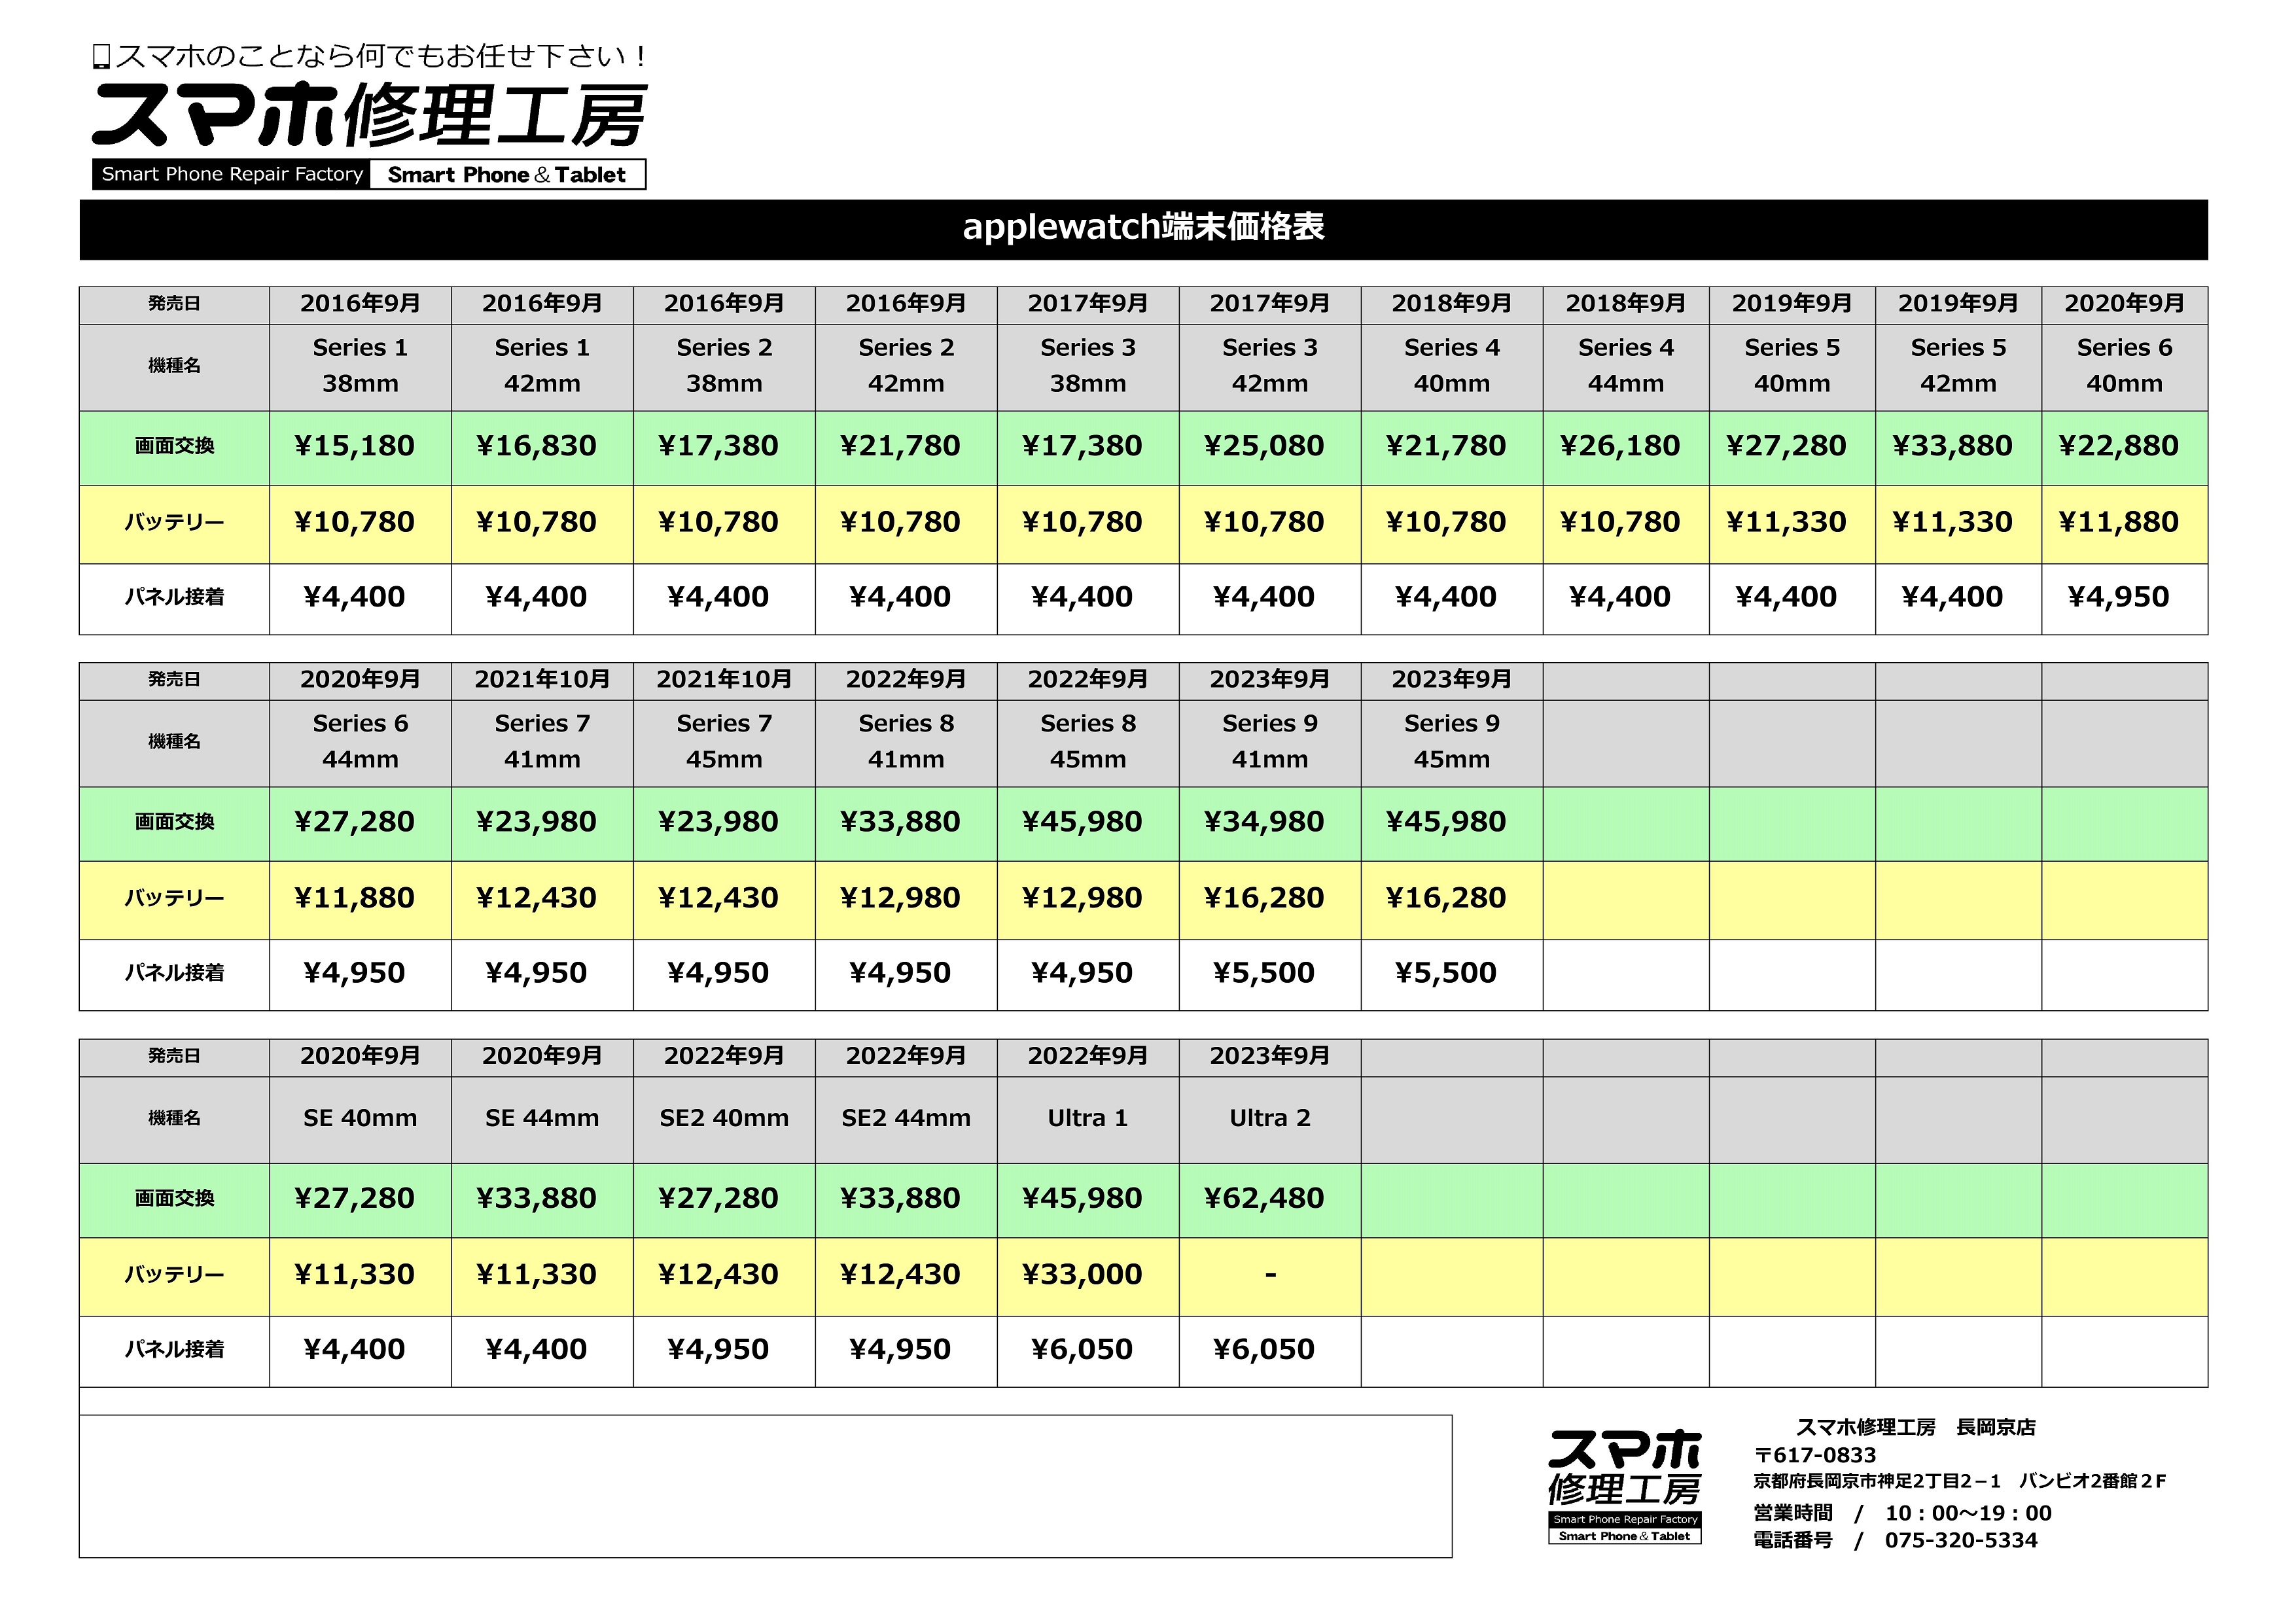
Task: Select the applewatch端末価格表 title bar
Action: click(1143, 229)
